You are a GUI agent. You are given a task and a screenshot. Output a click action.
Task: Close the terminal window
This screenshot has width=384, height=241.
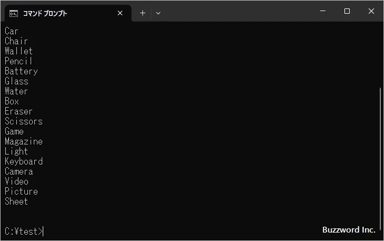(x=371, y=11)
